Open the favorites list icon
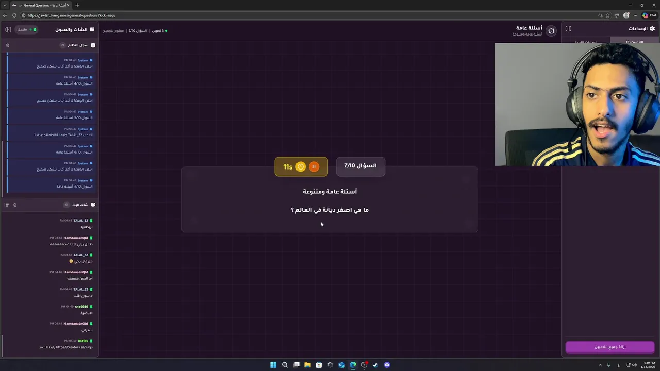The image size is (660, 371). tap(617, 15)
